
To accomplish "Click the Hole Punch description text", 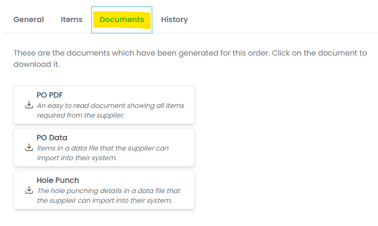I will 108,195.
